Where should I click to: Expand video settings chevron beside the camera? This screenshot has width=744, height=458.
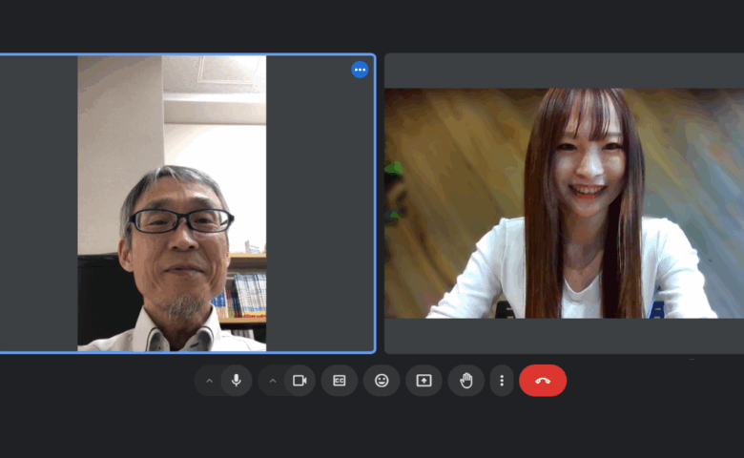click(x=273, y=381)
